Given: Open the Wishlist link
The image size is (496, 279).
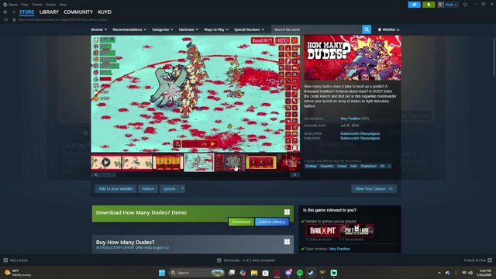Looking at the screenshot, I should click(388, 29).
